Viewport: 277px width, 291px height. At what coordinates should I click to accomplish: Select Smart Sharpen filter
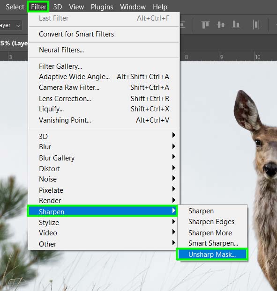pos(213,243)
